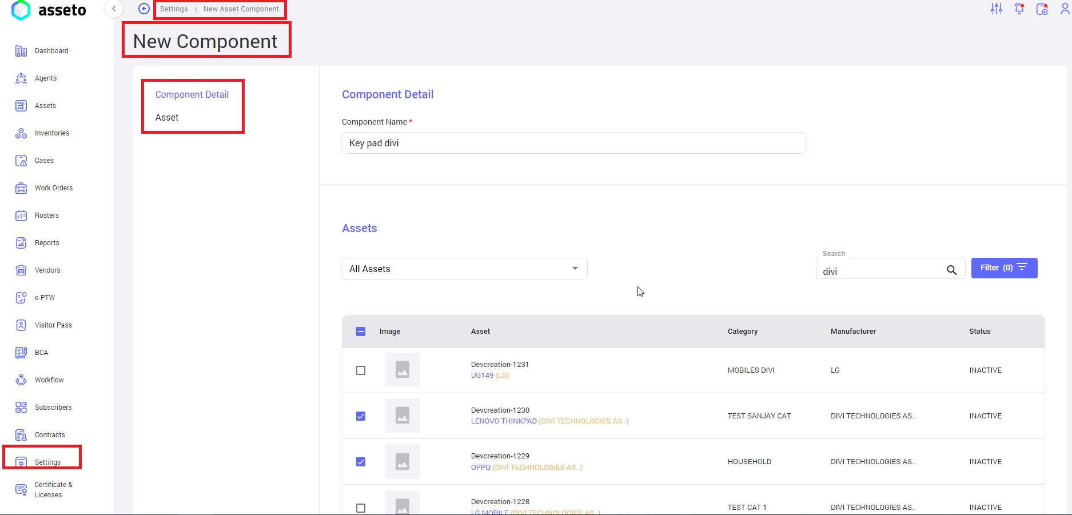
Task: Open the OPPO asset link
Action: [x=481, y=467]
